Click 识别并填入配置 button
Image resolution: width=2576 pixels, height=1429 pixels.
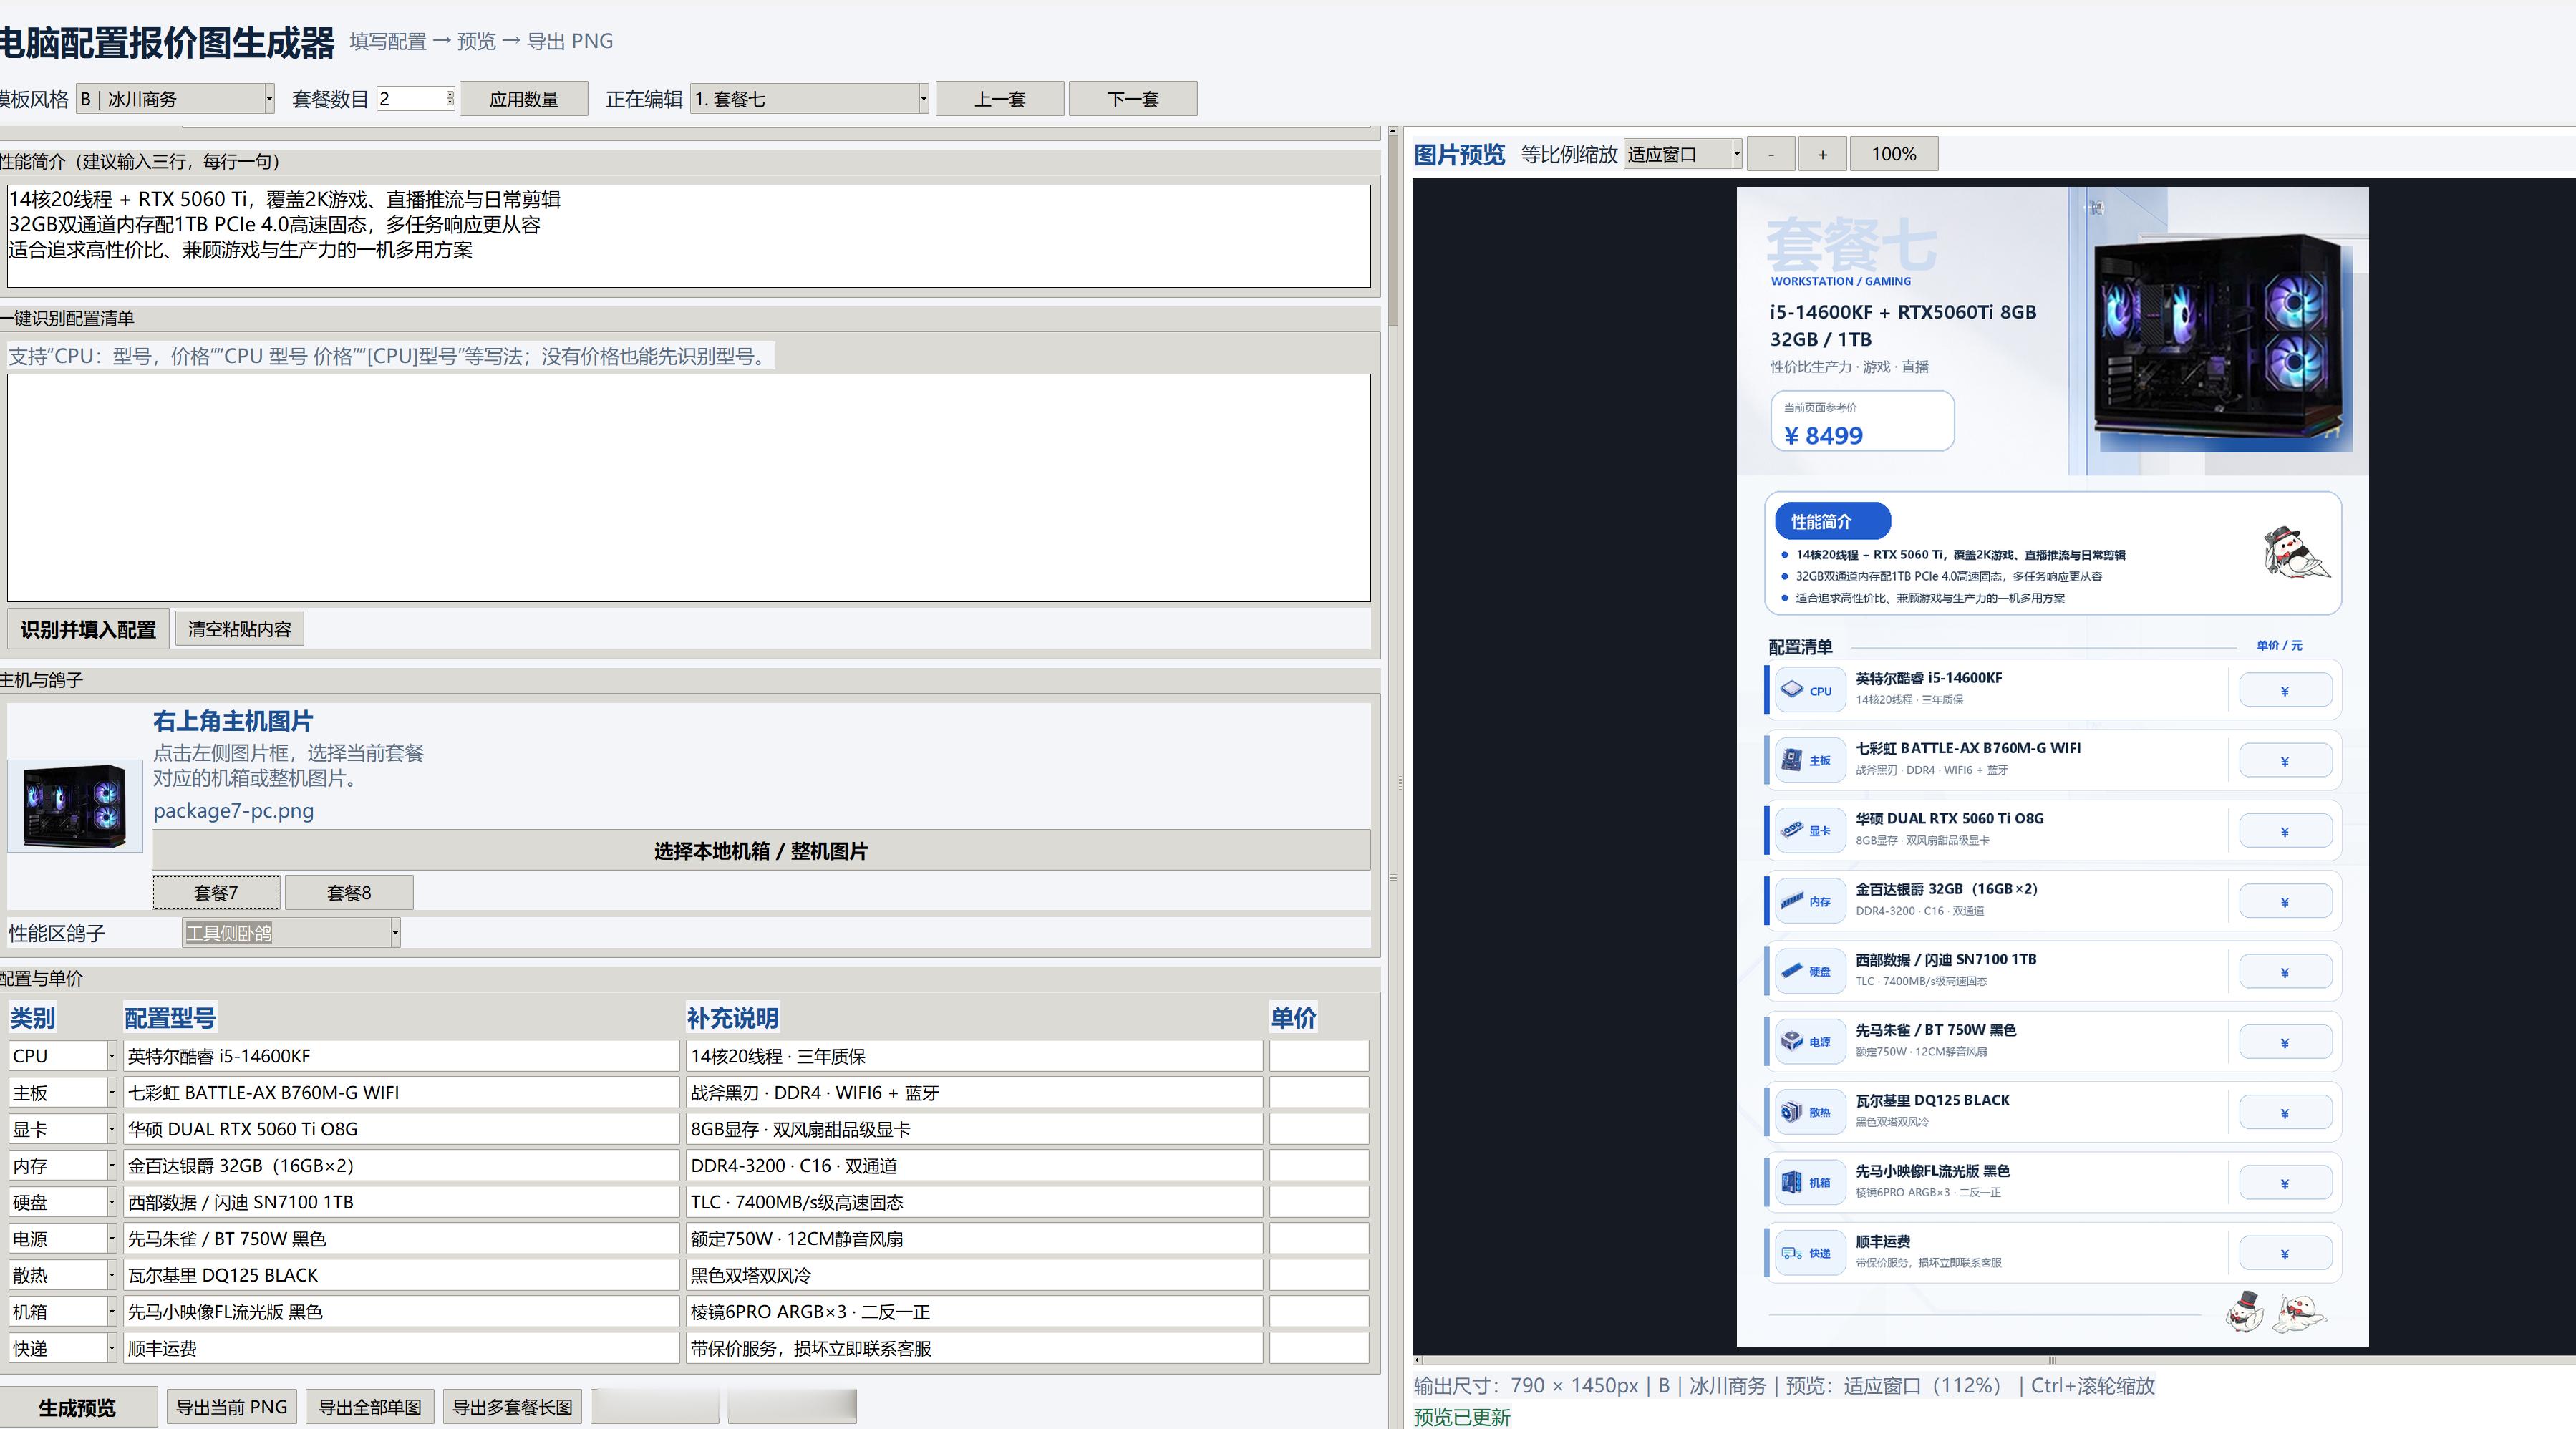pos(88,629)
